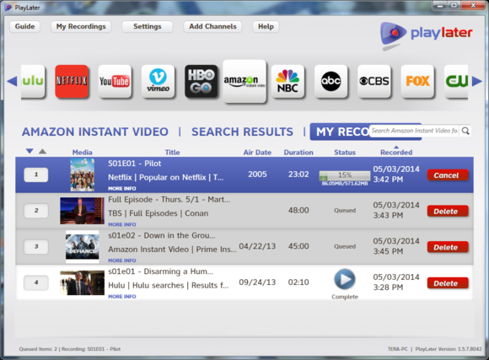The width and height of the screenshot is (489, 360).
Task: Open the NBC channel icon
Action: point(287,81)
